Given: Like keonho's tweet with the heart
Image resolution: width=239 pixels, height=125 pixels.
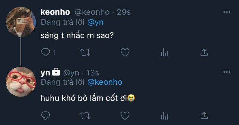Looking at the screenshot, I should 125,52.
